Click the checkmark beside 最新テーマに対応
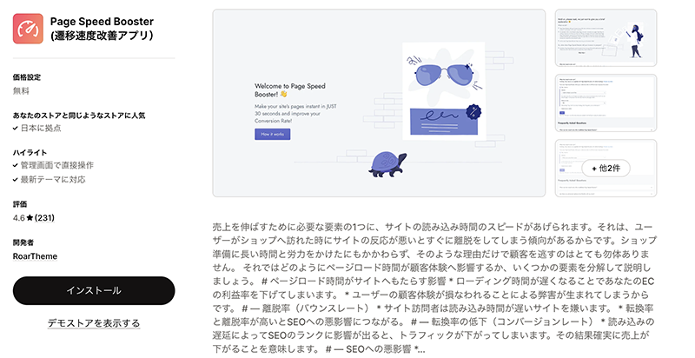This screenshot has width=695, height=358. pos(16,180)
